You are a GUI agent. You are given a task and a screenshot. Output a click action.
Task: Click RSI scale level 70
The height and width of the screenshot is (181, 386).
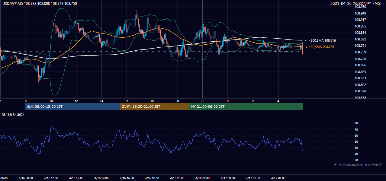pos(356,129)
